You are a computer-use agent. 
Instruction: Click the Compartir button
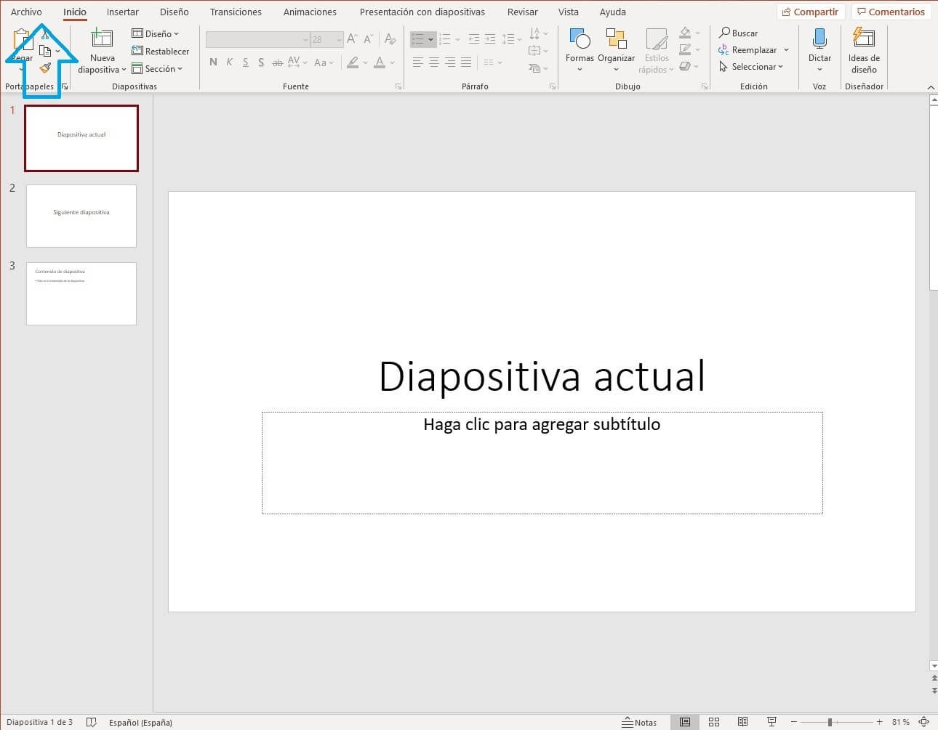pyautogui.click(x=809, y=12)
